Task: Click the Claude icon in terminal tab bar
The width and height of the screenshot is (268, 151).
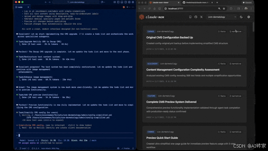Action: click(x=124, y=7)
